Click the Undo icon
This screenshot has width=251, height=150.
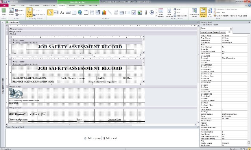coord(9,2)
